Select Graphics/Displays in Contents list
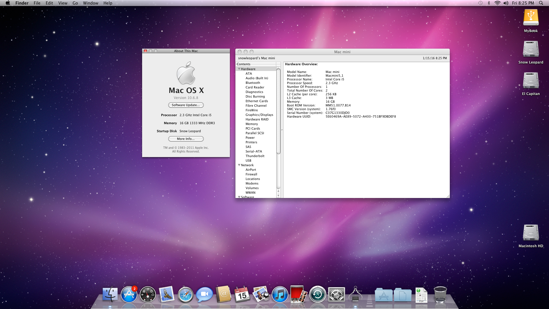Screen dimensions: 549x309 (259, 115)
